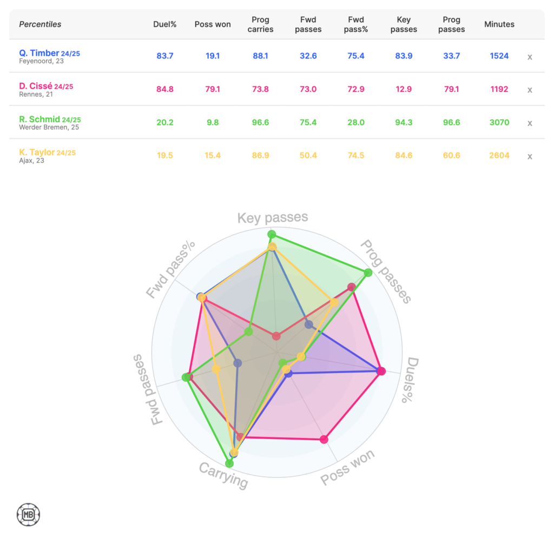Remove R. Schmid row with x
This screenshot has width=554, height=551.
pyautogui.click(x=530, y=123)
